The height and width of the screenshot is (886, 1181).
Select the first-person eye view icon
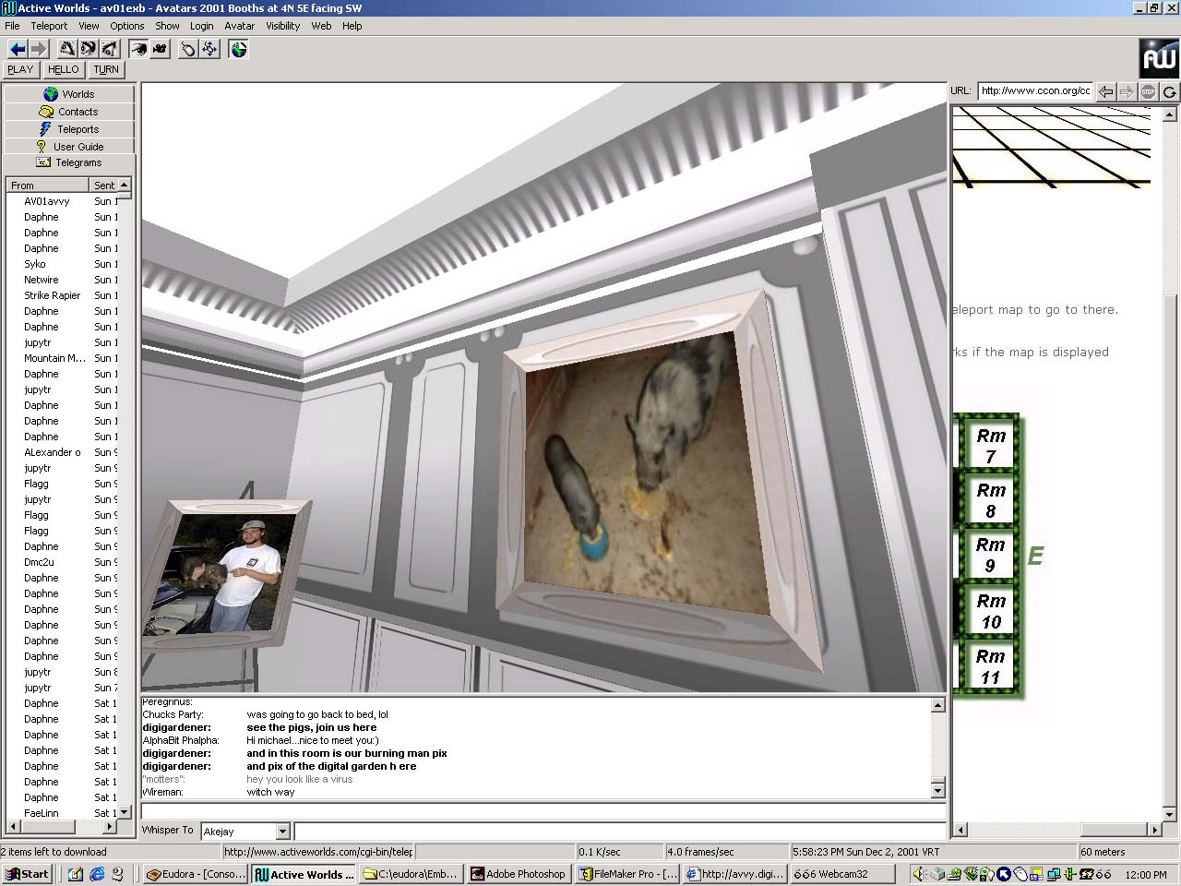[138, 49]
